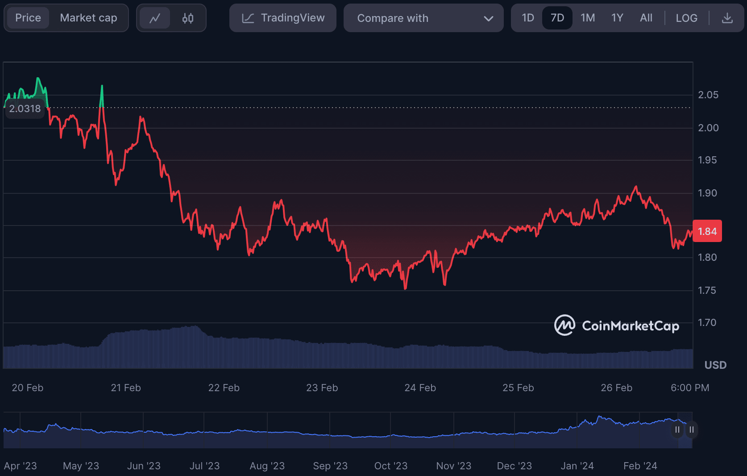Set time range to 7D
The image size is (747, 476).
[x=557, y=18]
